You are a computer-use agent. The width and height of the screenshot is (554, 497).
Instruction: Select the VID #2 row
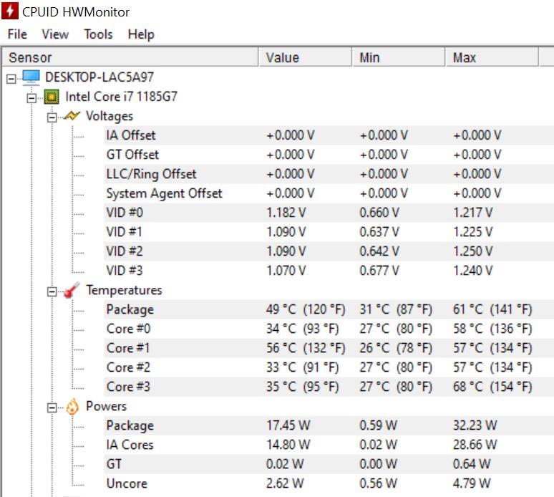coord(329,251)
